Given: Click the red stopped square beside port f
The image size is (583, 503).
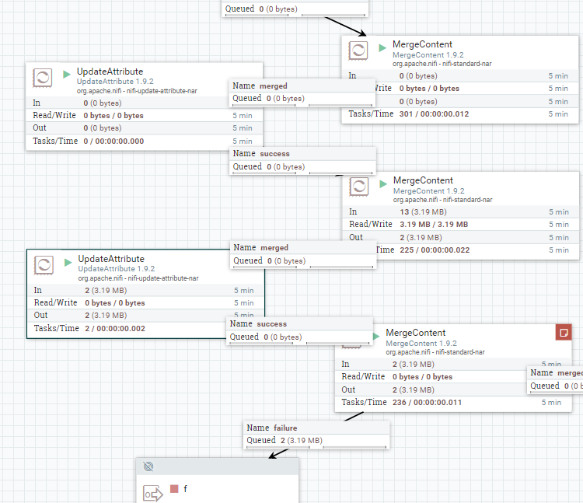Looking at the screenshot, I should tap(174, 489).
